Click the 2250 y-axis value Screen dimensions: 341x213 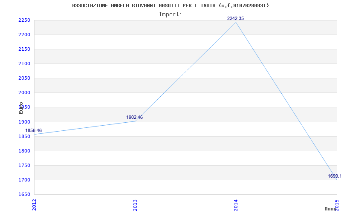(x=24, y=20)
